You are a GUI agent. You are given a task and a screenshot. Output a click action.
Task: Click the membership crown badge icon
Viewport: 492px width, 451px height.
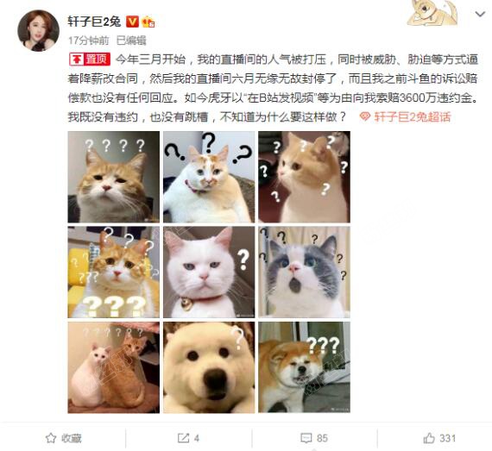click(x=148, y=22)
